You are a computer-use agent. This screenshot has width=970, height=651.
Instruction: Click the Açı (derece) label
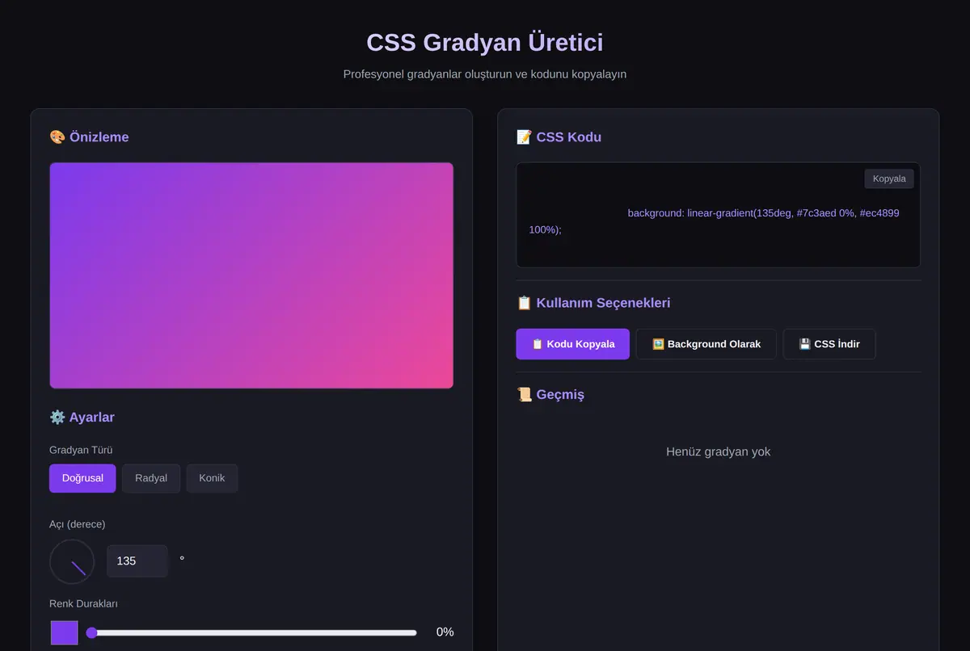coord(78,524)
